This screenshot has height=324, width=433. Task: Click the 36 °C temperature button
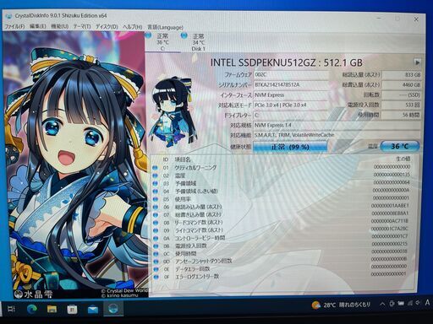pyautogui.click(x=400, y=146)
